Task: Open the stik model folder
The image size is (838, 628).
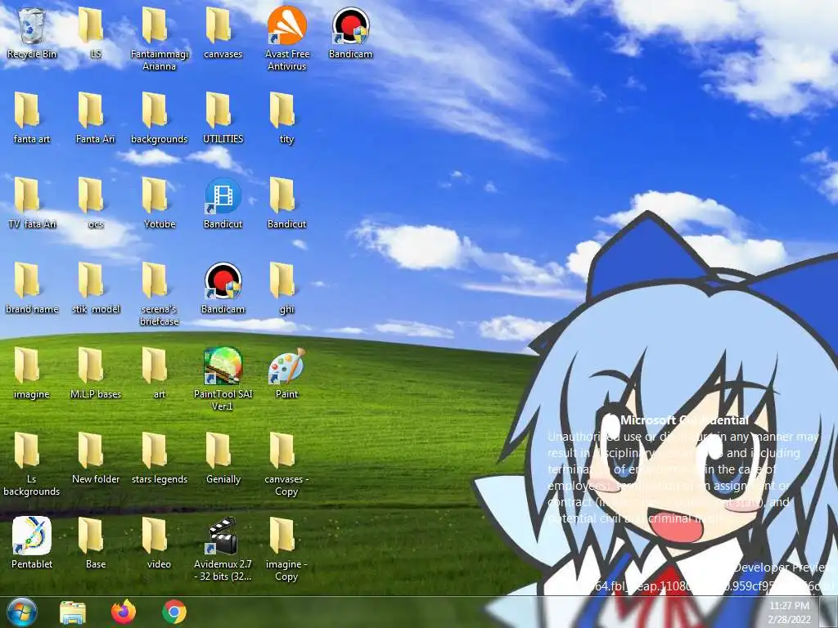Action: tap(95, 288)
